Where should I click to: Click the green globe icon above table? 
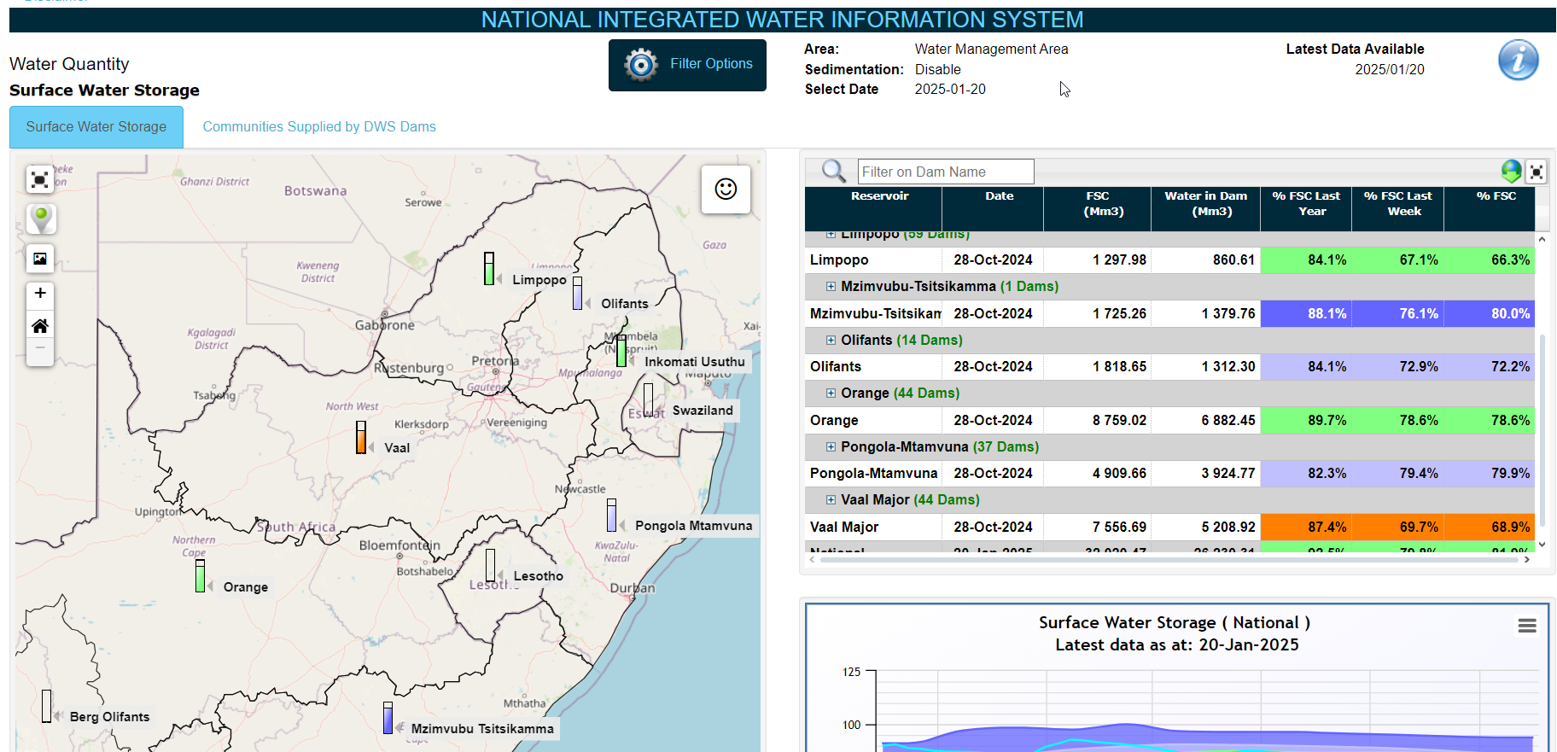1512,172
